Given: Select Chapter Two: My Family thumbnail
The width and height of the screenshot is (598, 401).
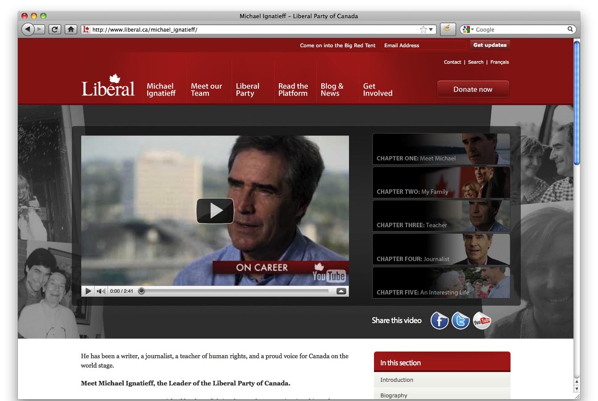Looking at the screenshot, I should point(441,183).
